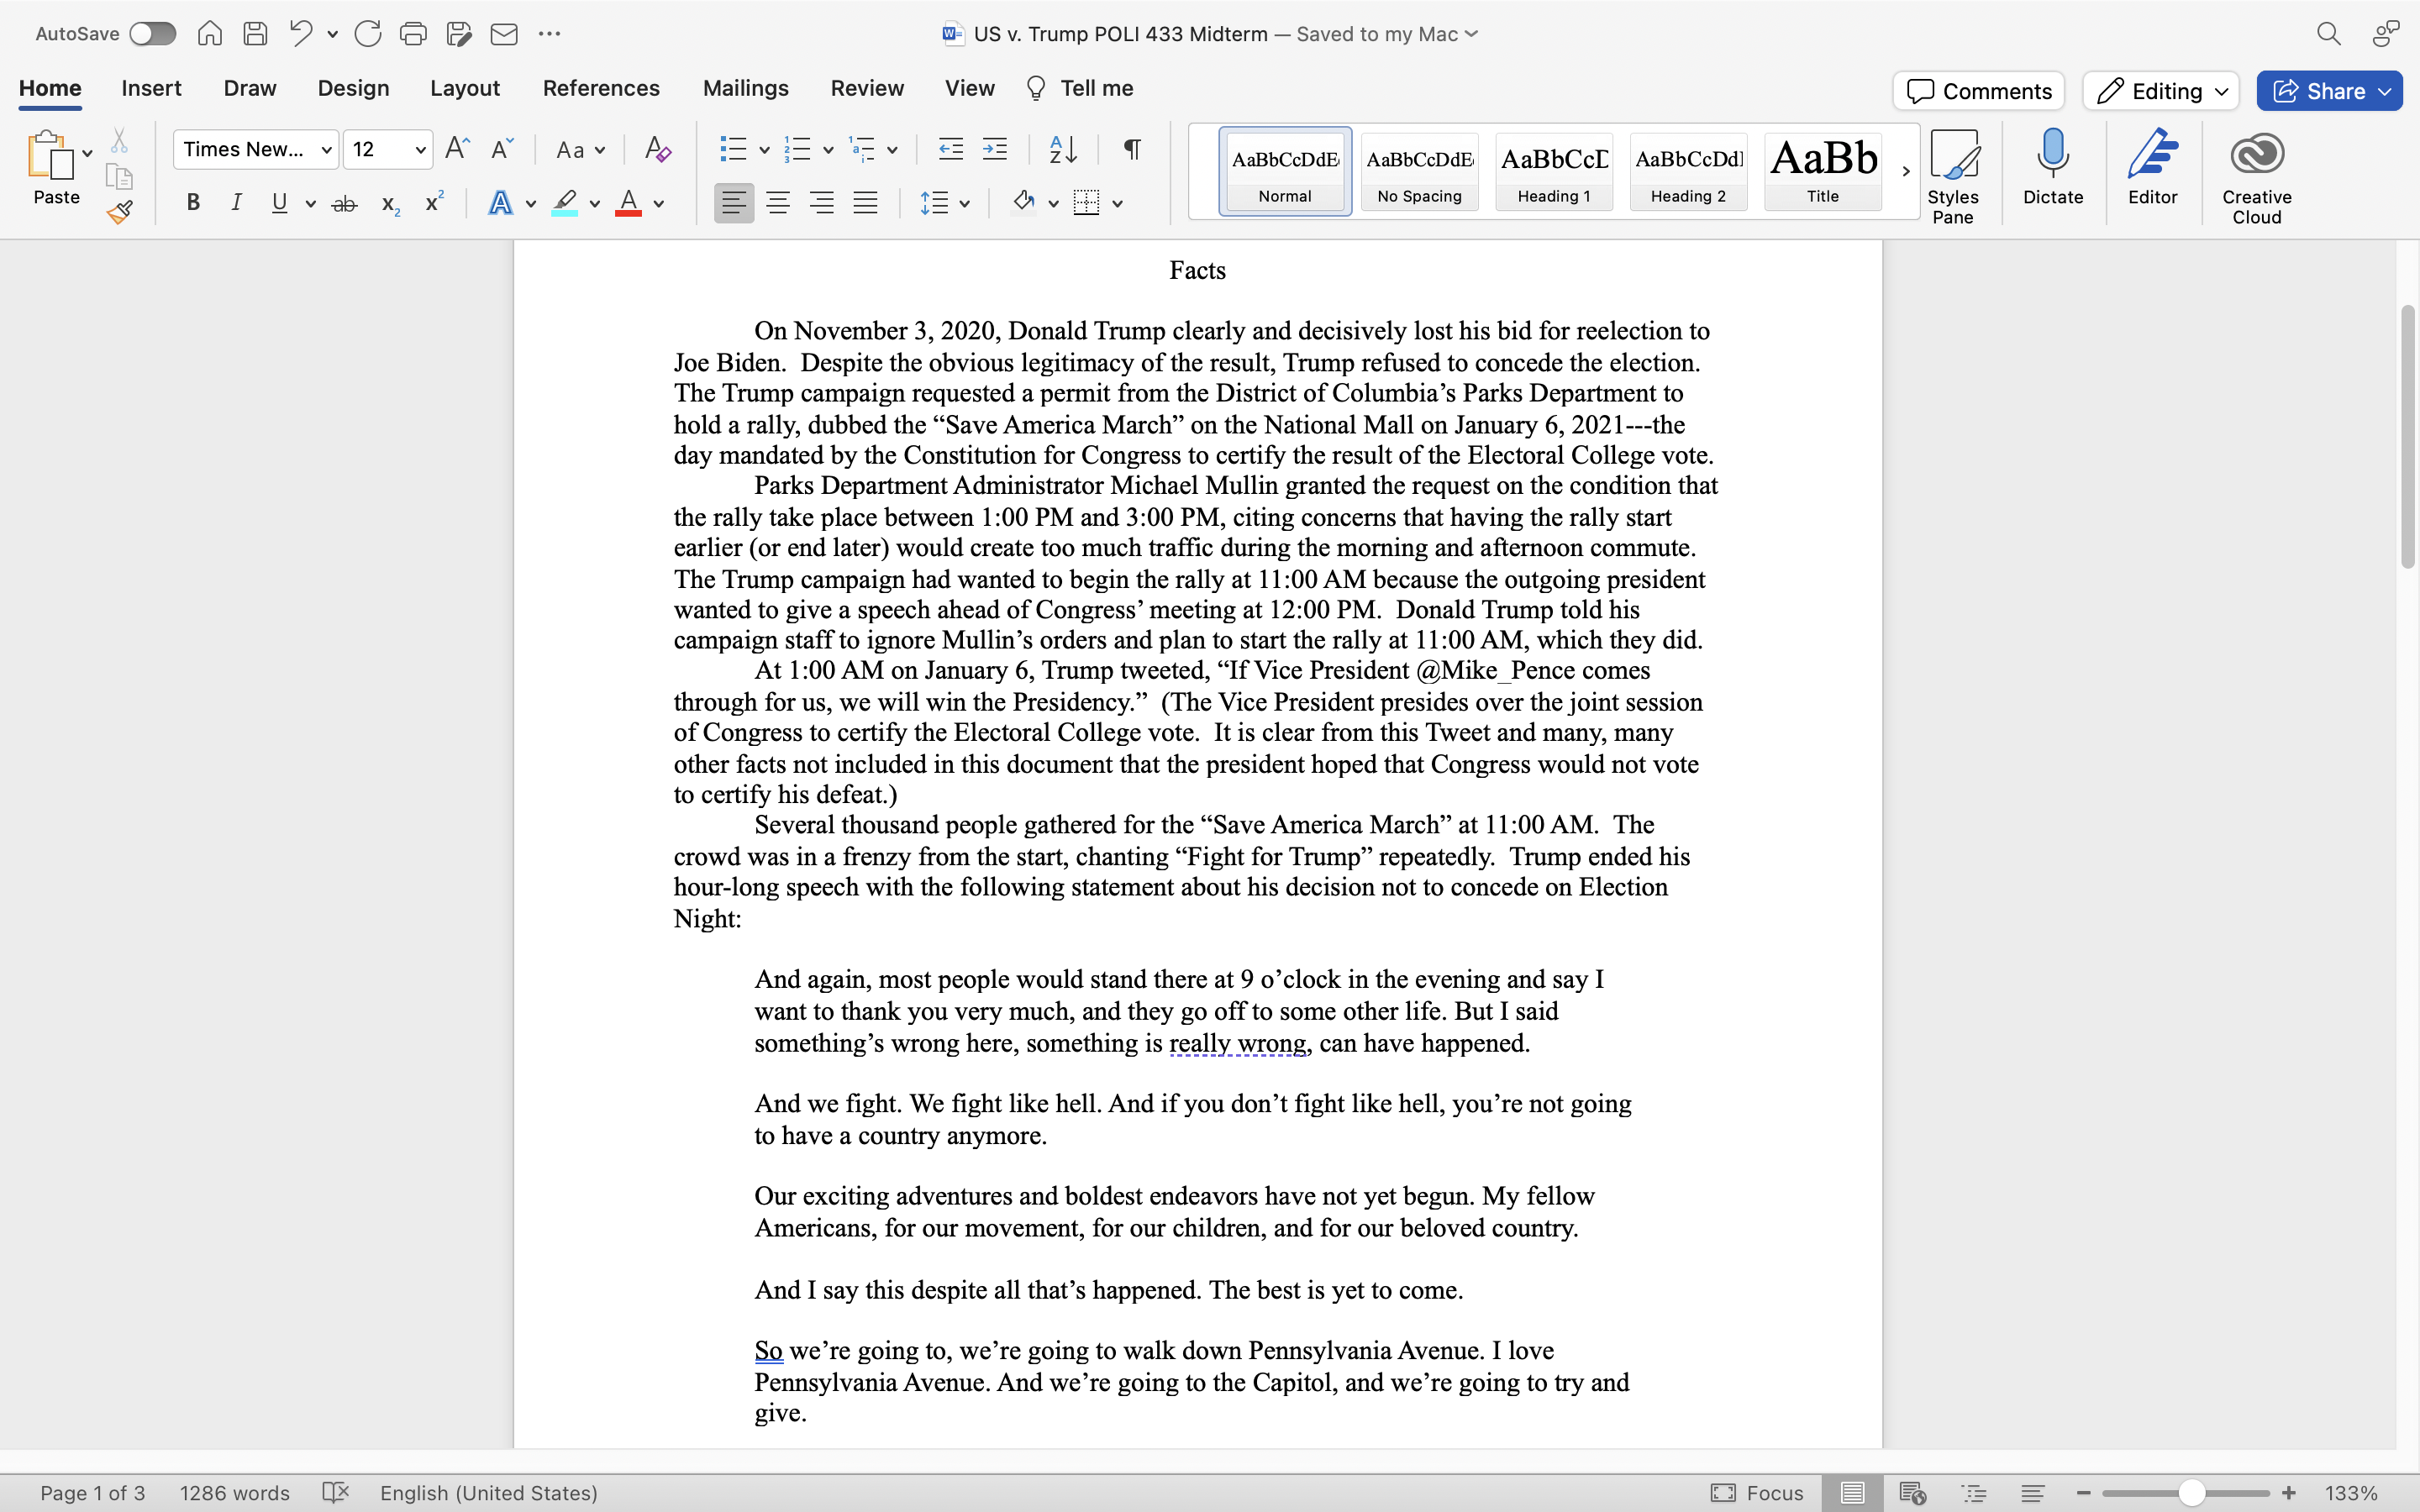The image size is (2420, 1512).
Task: Open the Styles Pane
Action: coord(1952,176)
